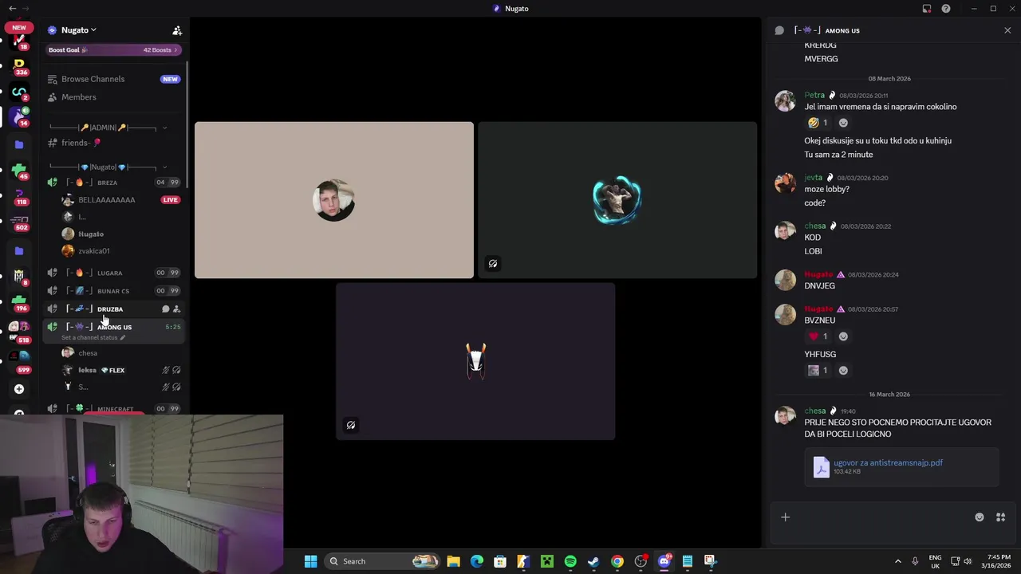Open ugovor za antistreamsnajp.pdf attachment

[x=888, y=462]
